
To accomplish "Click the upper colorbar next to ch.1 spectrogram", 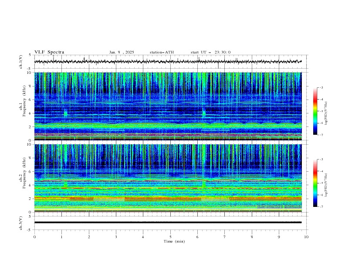I will (315, 111).
